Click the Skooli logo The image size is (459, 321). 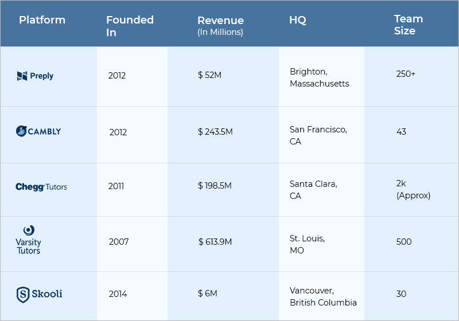tap(39, 295)
